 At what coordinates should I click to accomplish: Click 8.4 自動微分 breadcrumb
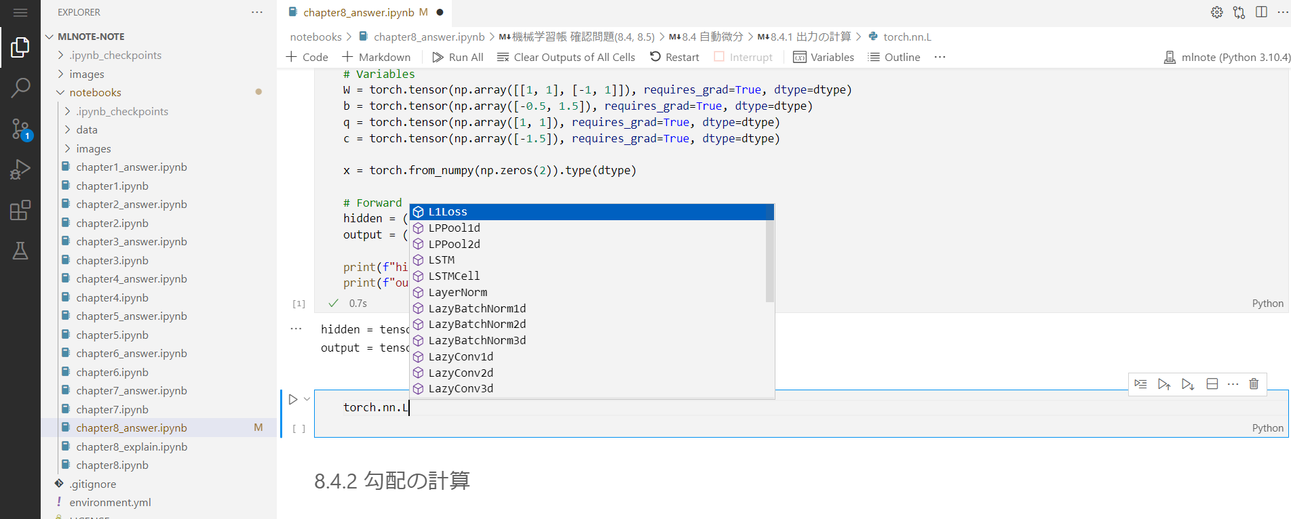click(706, 37)
